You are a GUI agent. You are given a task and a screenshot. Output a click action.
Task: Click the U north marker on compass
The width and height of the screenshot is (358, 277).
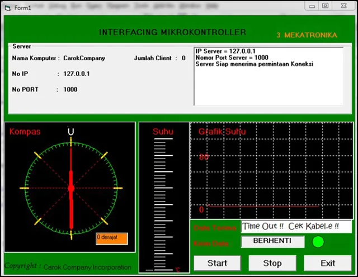click(71, 132)
